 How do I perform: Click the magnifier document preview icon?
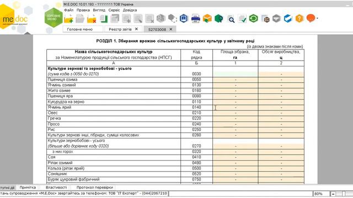click(x=231, y=19)
